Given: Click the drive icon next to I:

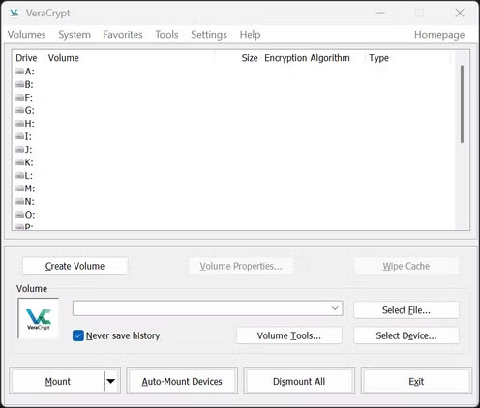Looking at the screenshot, I should pos(19,136).
